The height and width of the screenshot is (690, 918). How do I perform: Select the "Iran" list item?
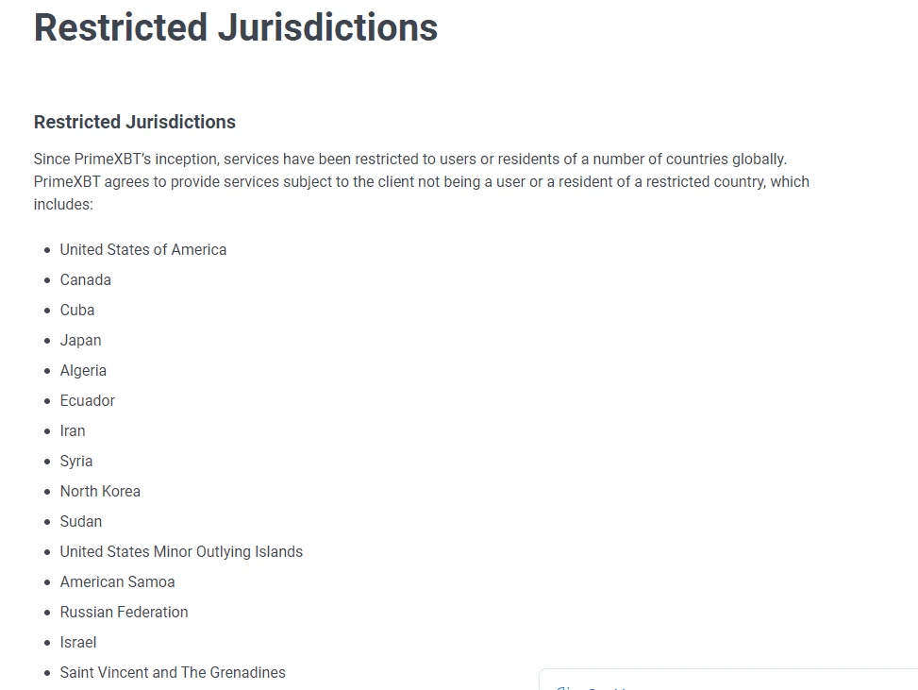(73, 430)
